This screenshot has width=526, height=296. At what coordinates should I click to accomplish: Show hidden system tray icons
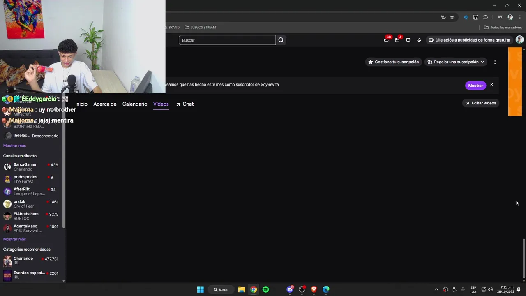(x=436, y=289)
